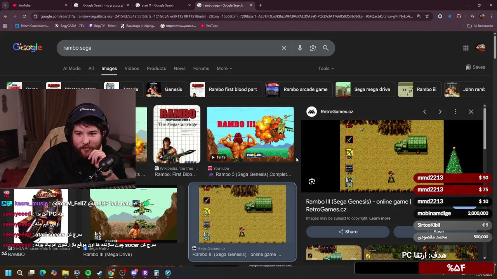This screenshot has height=279, width=497.
Task: Switch to the News tab
Action: pos(179,69)
